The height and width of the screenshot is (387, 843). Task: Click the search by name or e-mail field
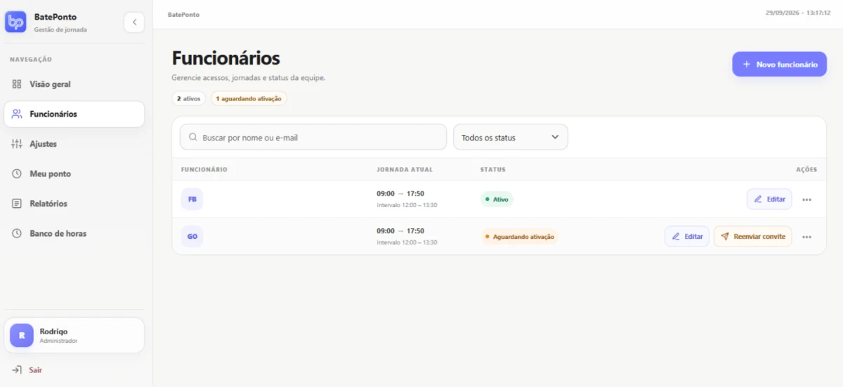click(313, 138)
